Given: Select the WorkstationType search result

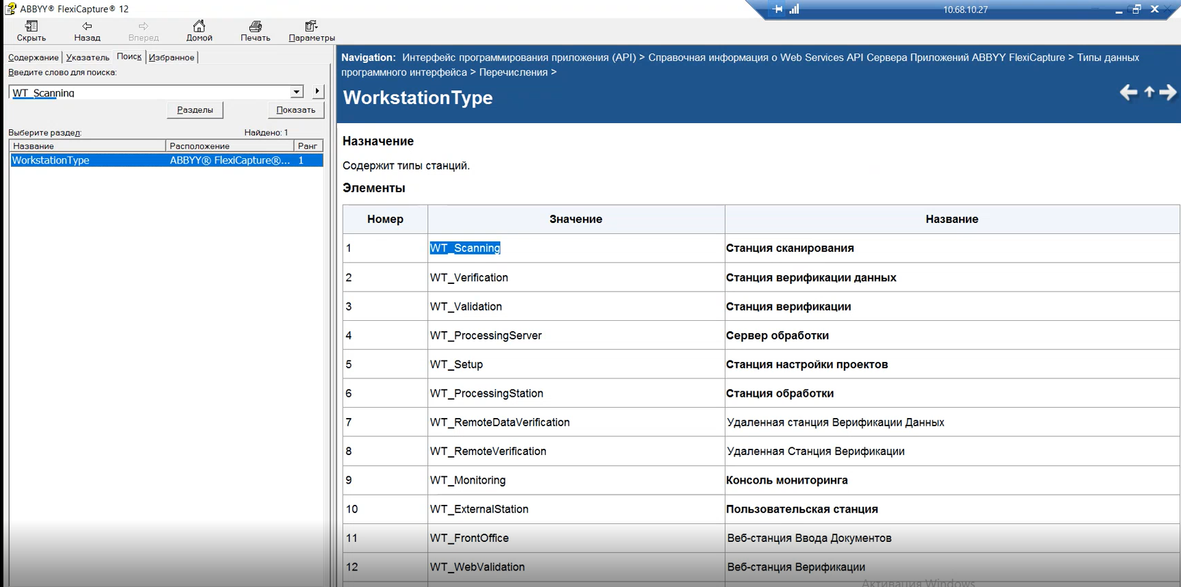Looking at the screenshot, I should point(166,160).
